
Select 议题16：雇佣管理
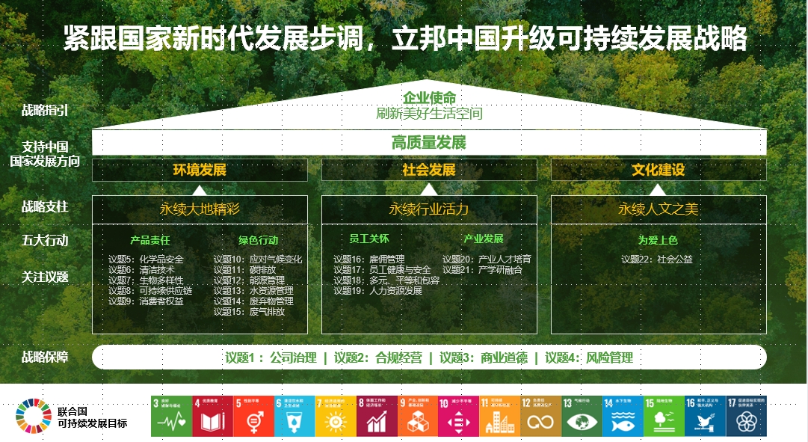click(x=369, y=260)
